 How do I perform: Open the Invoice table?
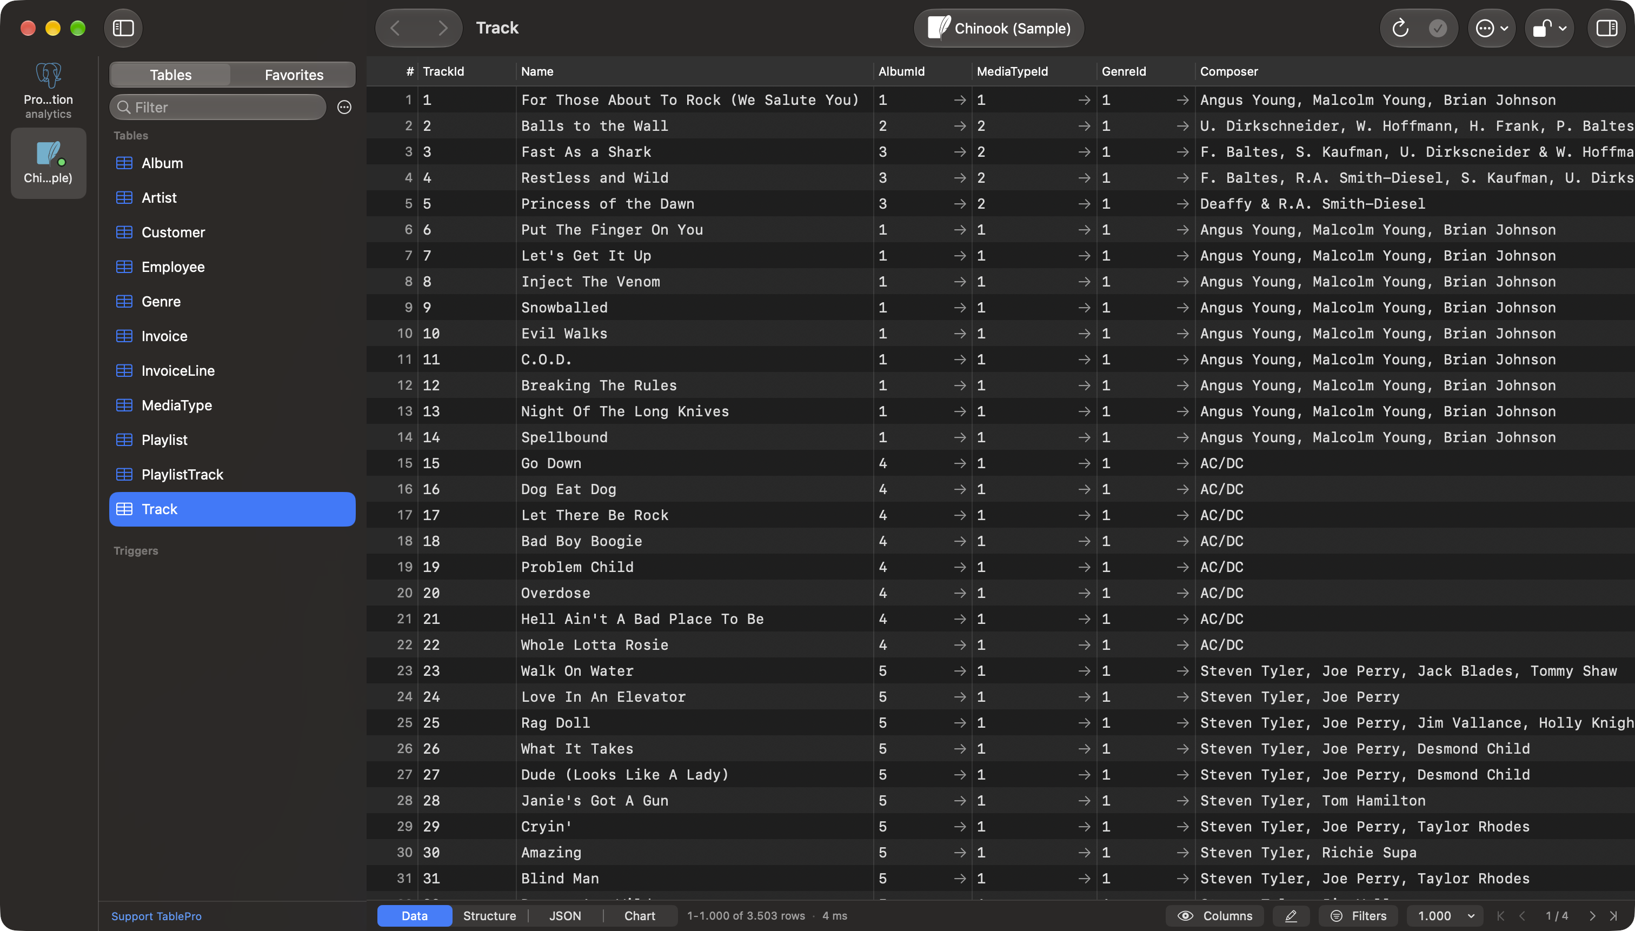pos(232,336)
